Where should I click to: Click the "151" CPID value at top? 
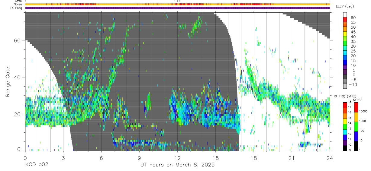(178, 1)
